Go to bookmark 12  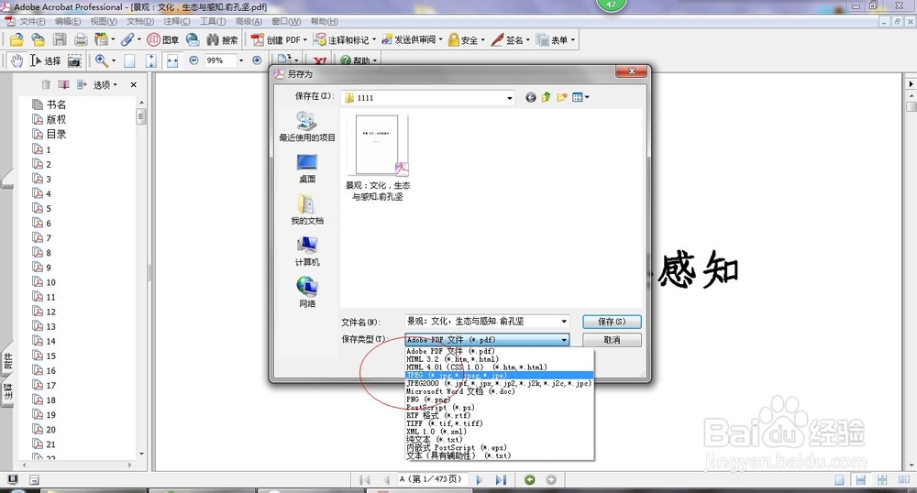pyautogui.click(x=50, y=312)
